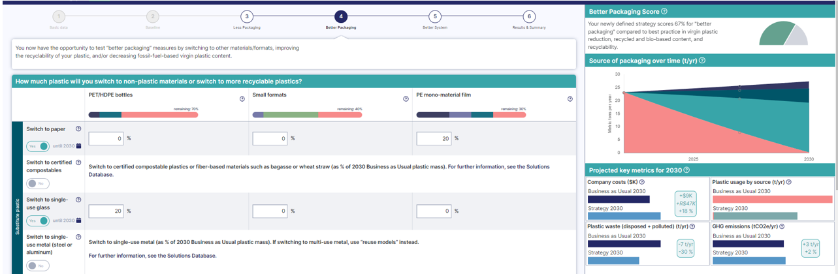Click help icon beside PET/HDPE bottles
Screen dimensions: 838x274
[242, 99]
